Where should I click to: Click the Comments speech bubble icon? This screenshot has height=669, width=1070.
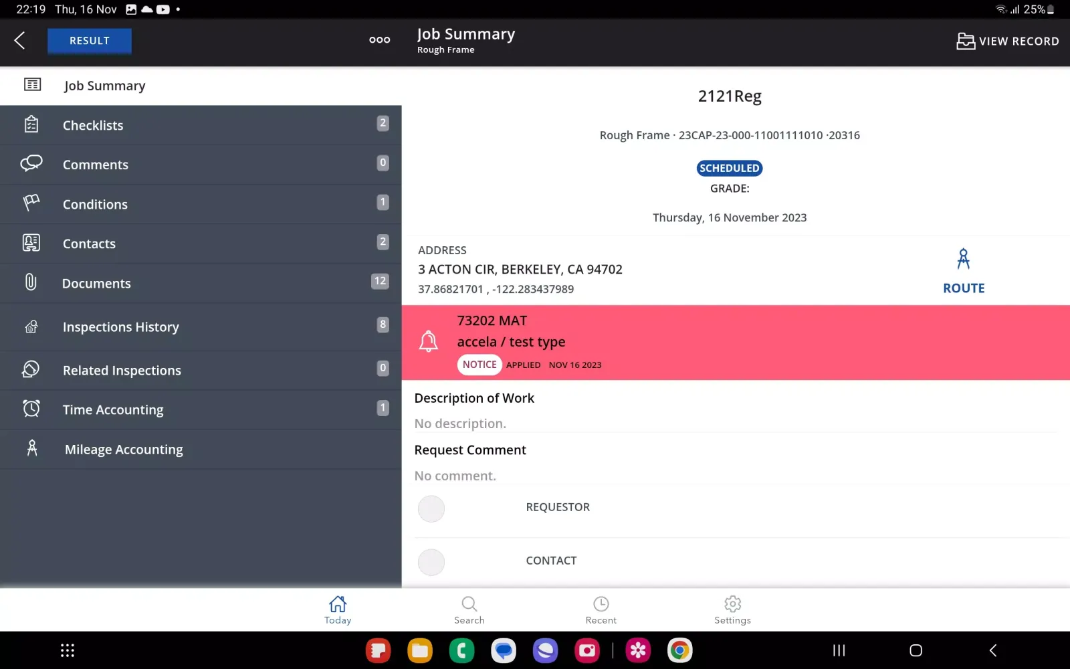click(x=31, y=164)
